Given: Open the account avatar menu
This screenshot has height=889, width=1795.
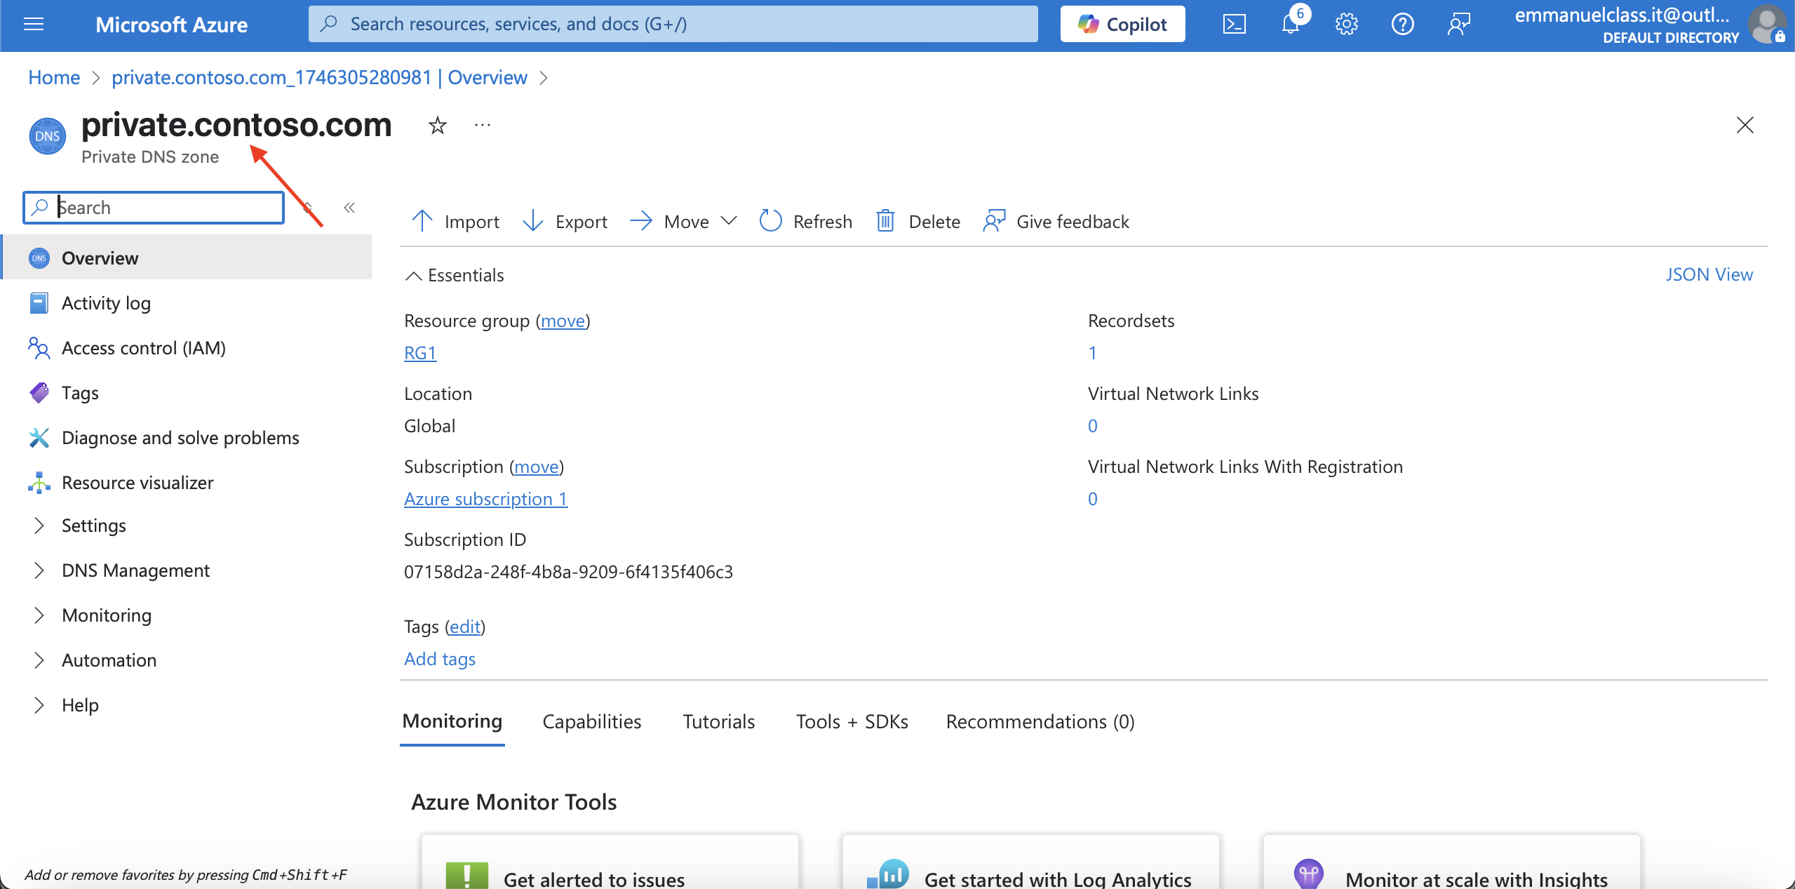Looking at the screenshot, I should [1768, 25].
